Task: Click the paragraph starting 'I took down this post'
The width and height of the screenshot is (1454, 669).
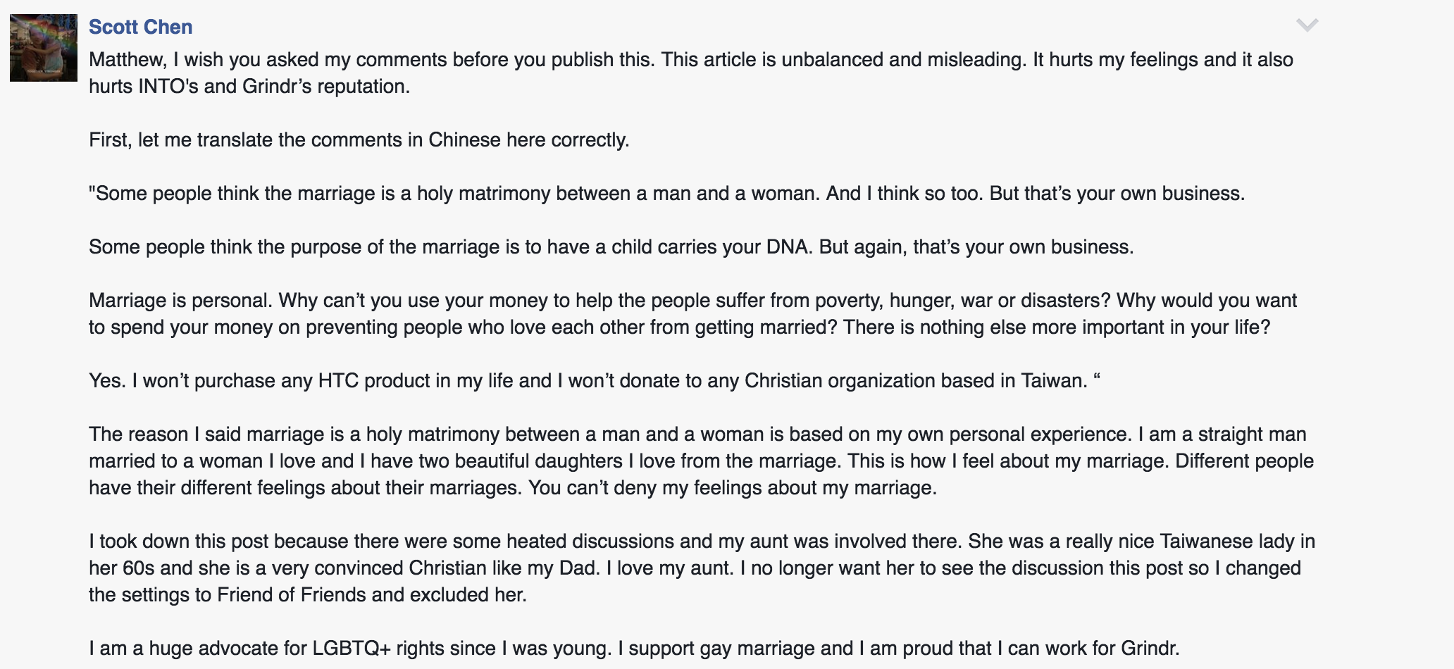Action: coord(702,568)
